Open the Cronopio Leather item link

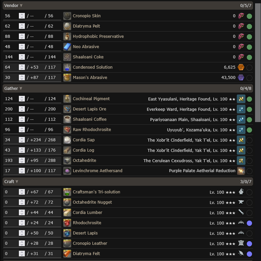(90, 243)
